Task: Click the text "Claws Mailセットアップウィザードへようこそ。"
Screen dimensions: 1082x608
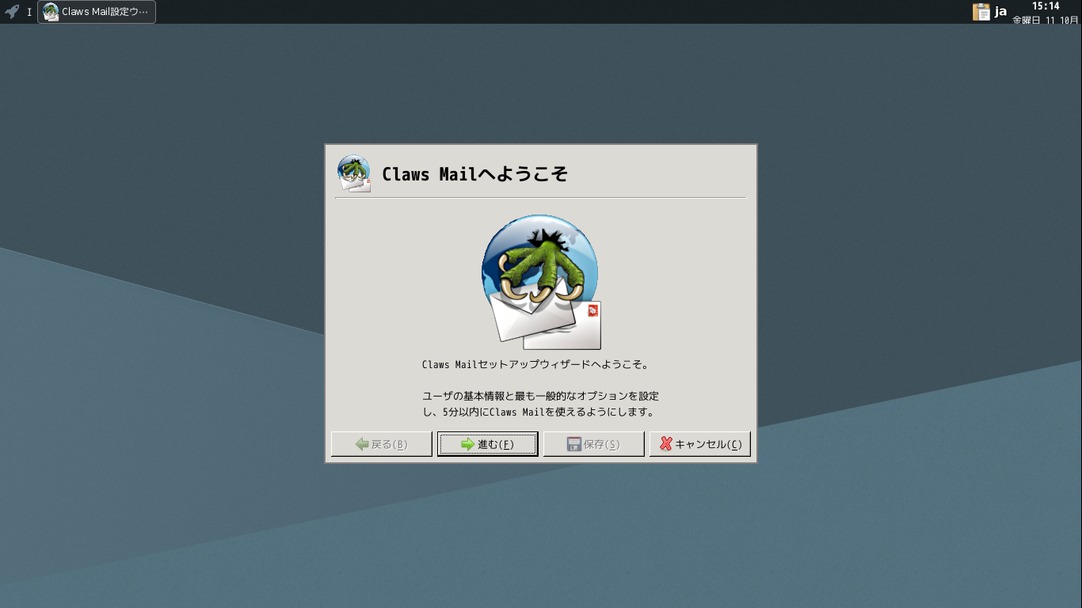Action: [x=536, y=365]
